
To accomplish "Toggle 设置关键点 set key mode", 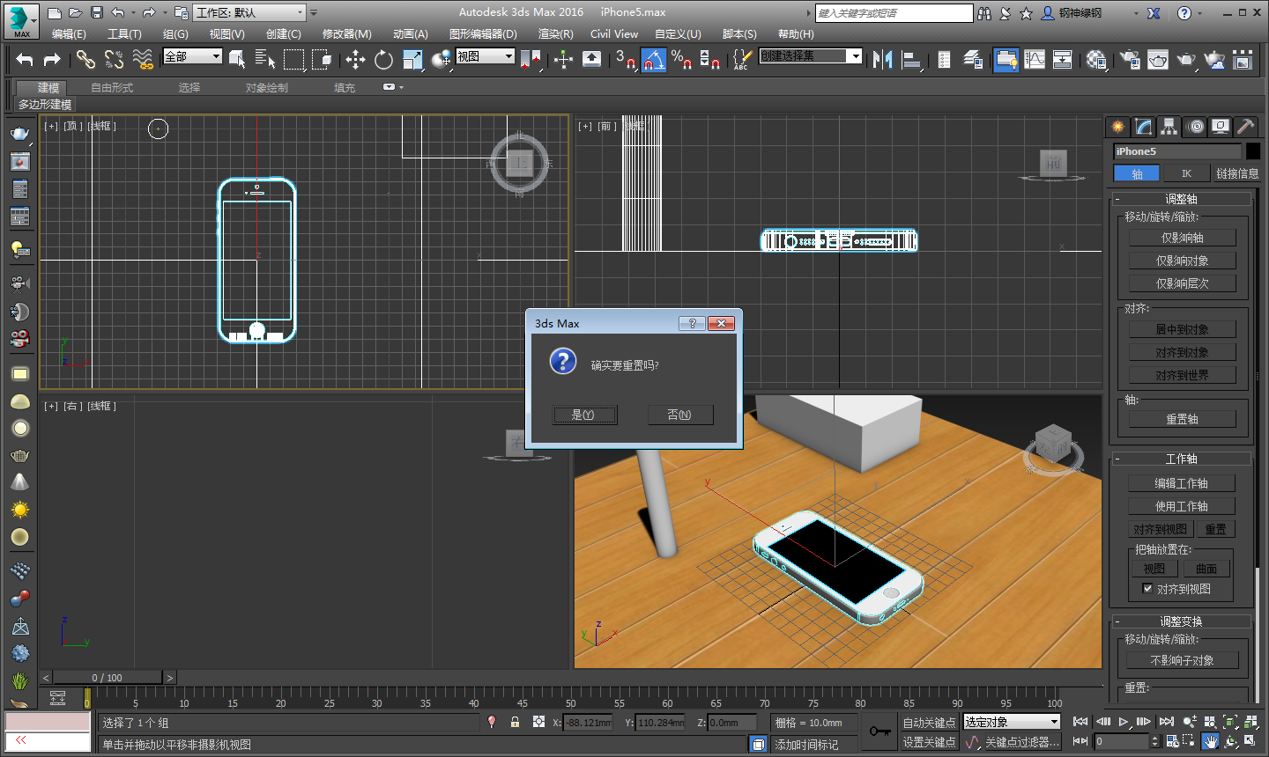I will [x=929, y=742].
